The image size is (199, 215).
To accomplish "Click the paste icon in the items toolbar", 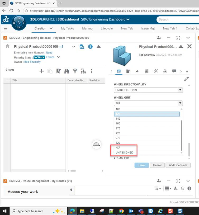I will (50, 71).
